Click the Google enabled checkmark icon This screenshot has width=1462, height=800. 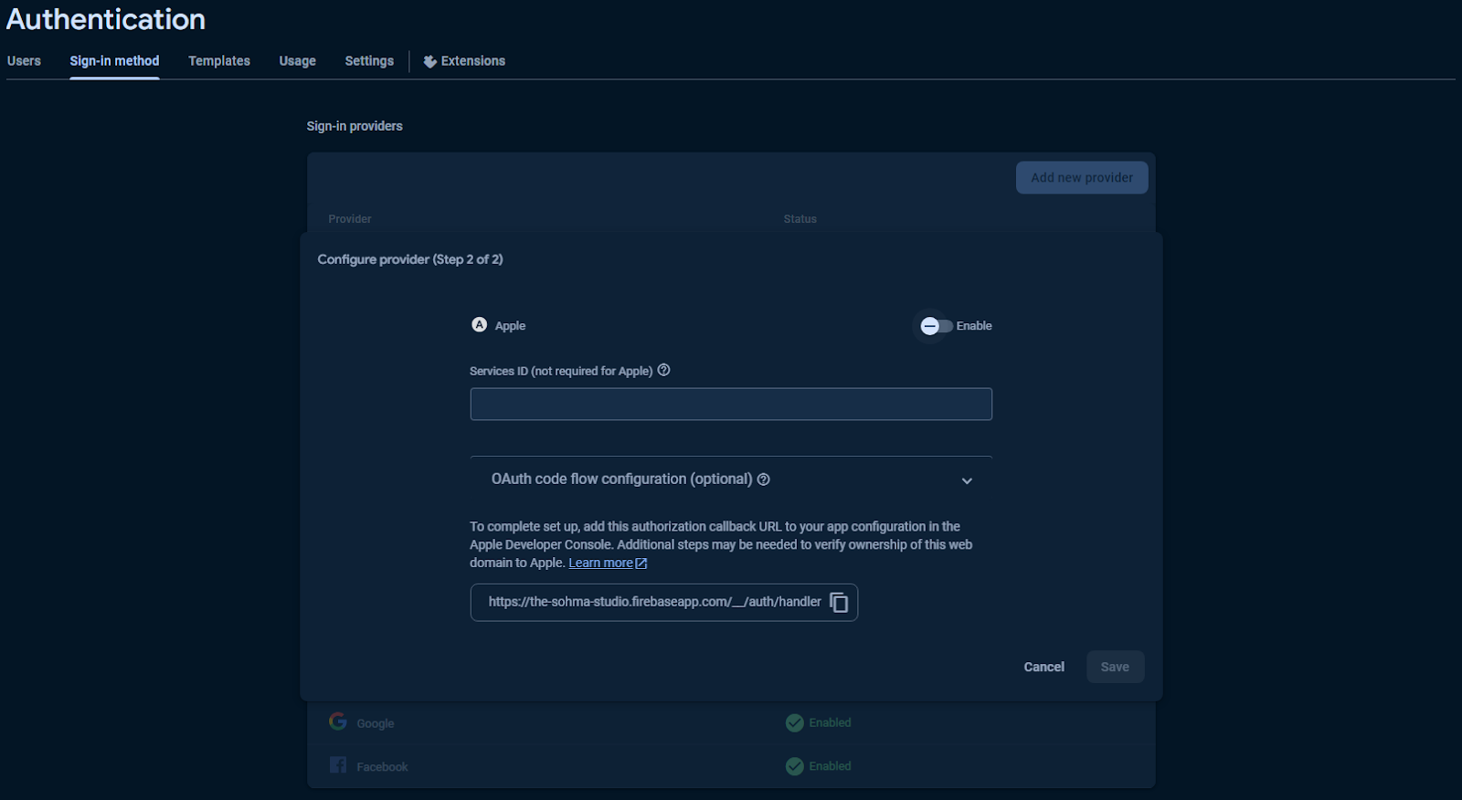795,723
